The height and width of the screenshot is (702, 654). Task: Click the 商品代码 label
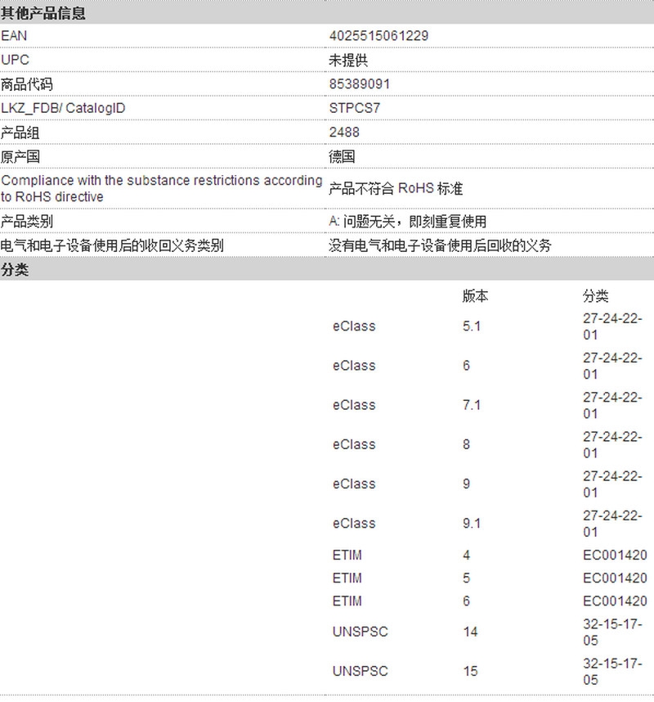27,84
